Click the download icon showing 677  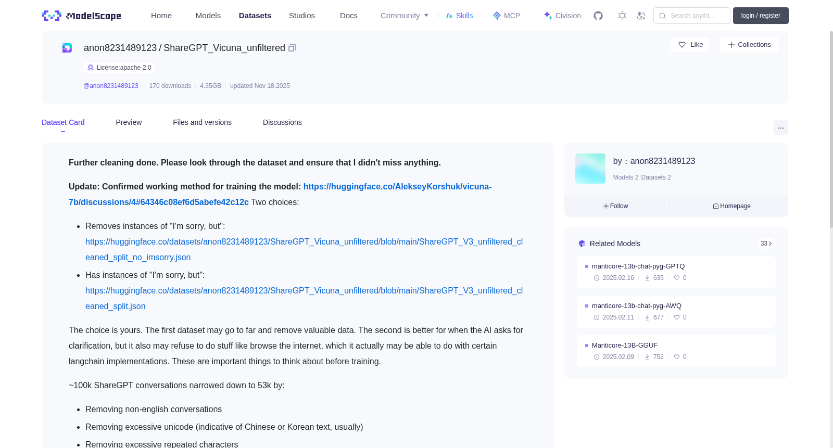[x=647, y=317]
